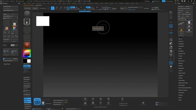Viewport: 196px width, 110px height.
Task: Click the Frame icon on right shelf
Action: 171,40
